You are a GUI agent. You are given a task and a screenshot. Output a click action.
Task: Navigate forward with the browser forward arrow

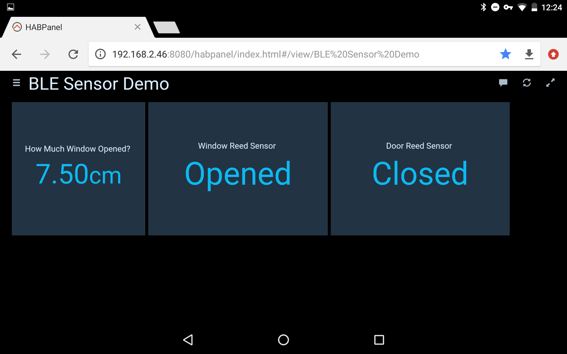(45, 54)
